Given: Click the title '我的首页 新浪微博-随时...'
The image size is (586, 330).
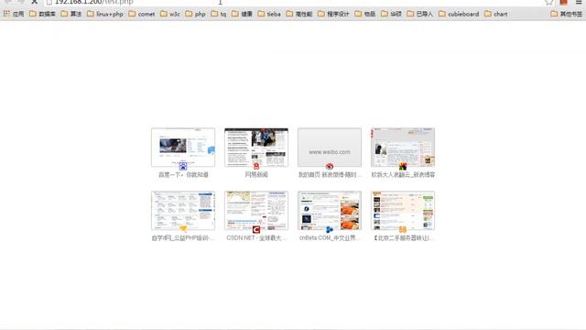Looking at the screenshot, I should [330, 175].
